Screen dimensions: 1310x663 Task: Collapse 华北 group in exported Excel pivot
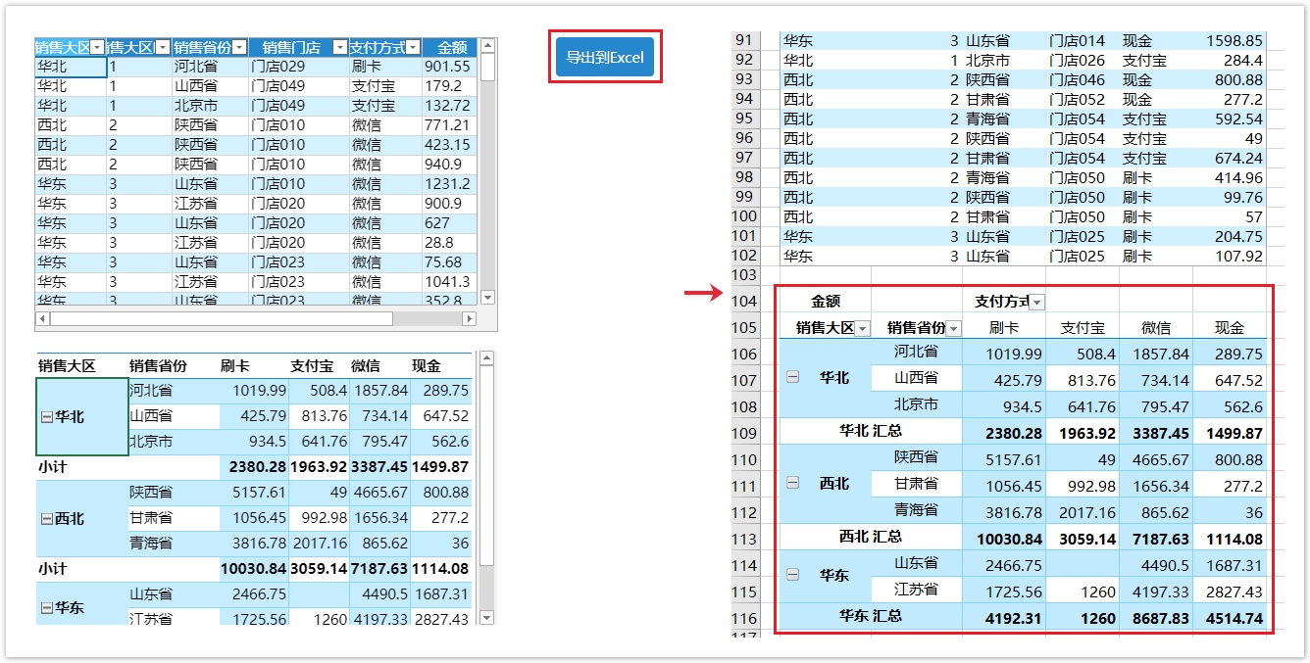tap(792, 377)
